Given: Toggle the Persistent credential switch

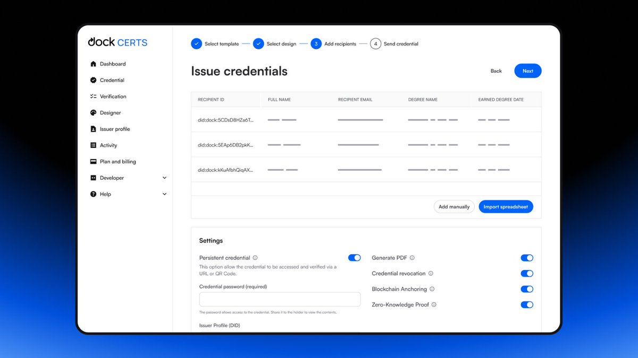Looking at the screenshot, I should (x=355, y=258).
